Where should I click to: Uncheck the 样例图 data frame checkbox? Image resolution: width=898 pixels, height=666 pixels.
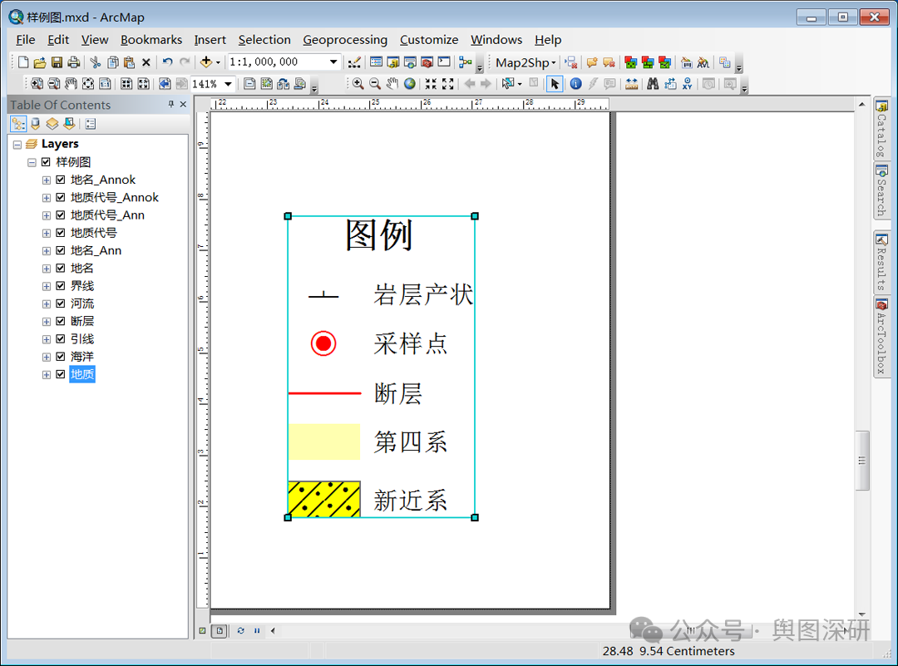[x=47, y=162]
